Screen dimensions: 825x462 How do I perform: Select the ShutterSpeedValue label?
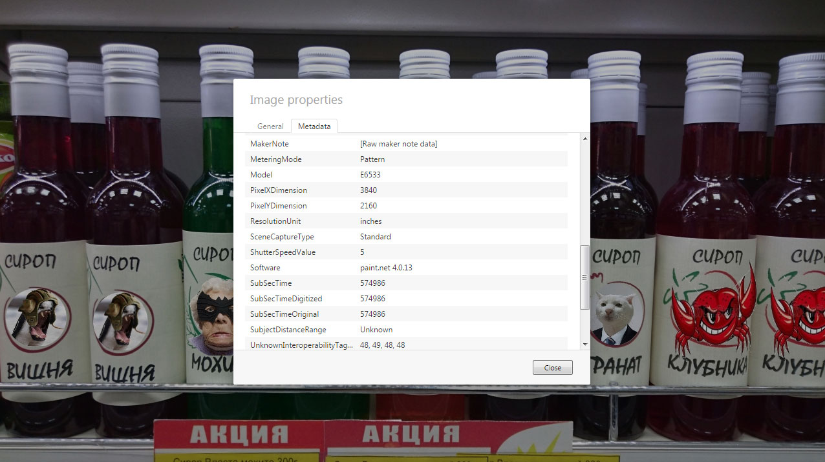pyautogui.click(x=283, y=252)
